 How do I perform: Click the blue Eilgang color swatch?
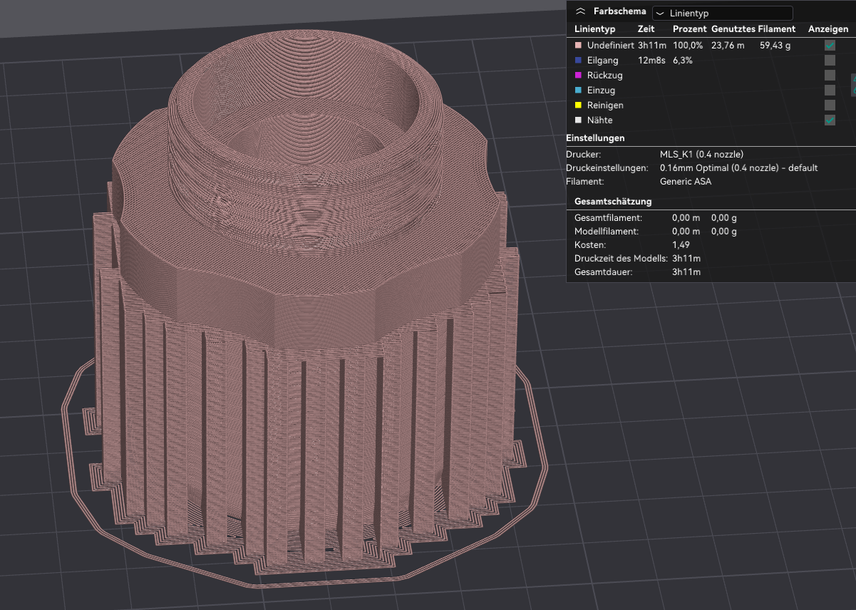pyautogui.click(x=578, y=61)
